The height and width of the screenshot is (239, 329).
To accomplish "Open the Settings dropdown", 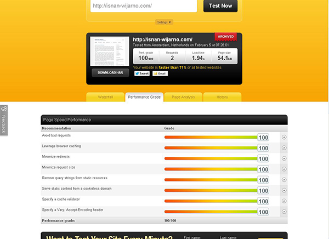I will pyautogui.click(x=164, y=22).
